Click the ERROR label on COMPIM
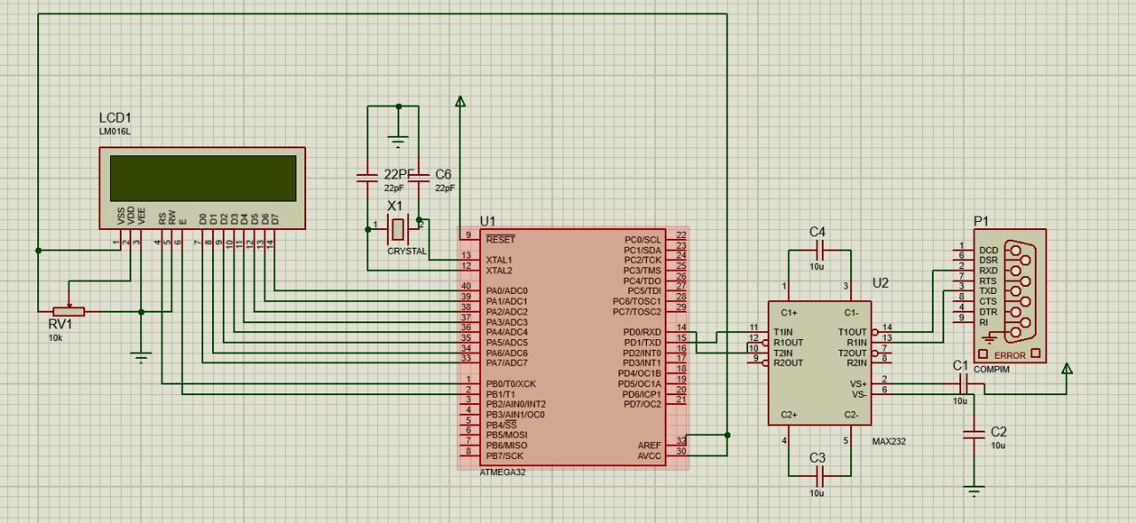Viewport: 1136px width, 523px height. coord(1009,355)
